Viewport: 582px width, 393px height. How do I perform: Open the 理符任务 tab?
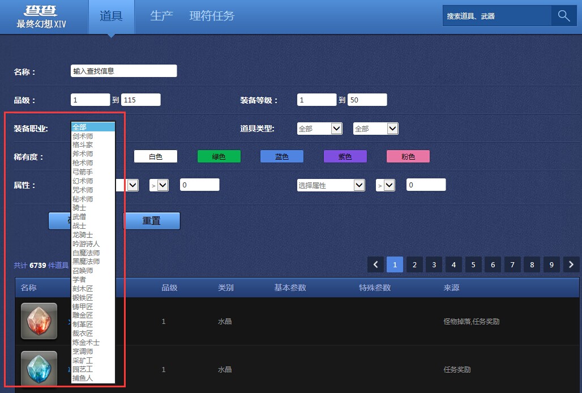(212, 16)
